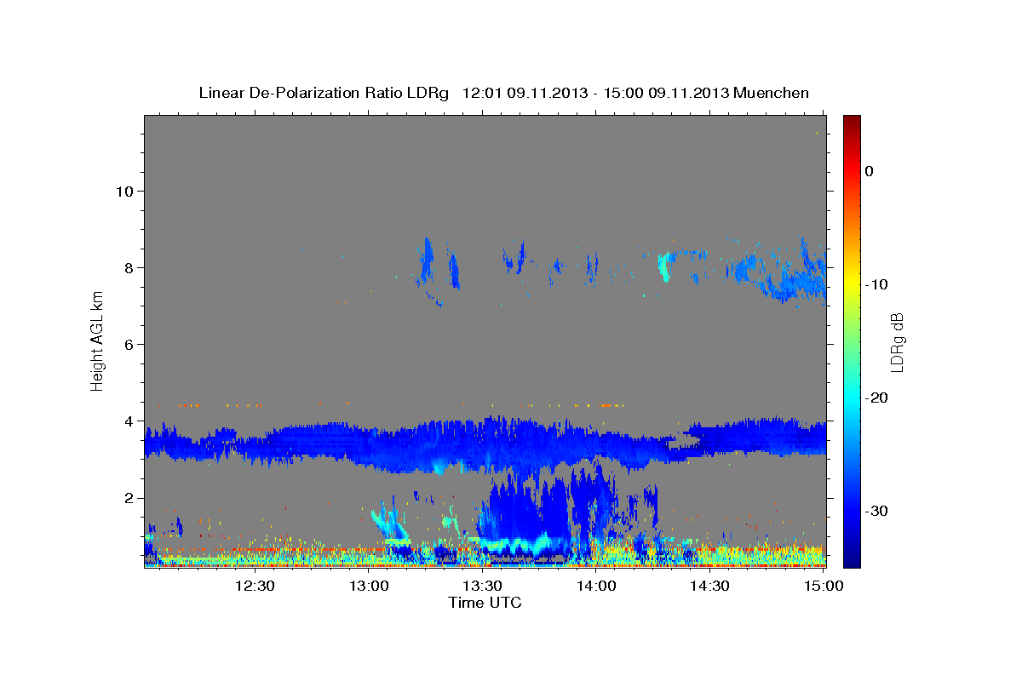This screenshot has height=681, width=1022.
Task: Click the height tick label 4
Action: pyautogui.click(x=128, y=421)
